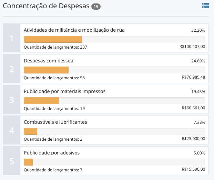Select rank 1 number tile
This screenshot has width=214, height=180.
point(11,38)
